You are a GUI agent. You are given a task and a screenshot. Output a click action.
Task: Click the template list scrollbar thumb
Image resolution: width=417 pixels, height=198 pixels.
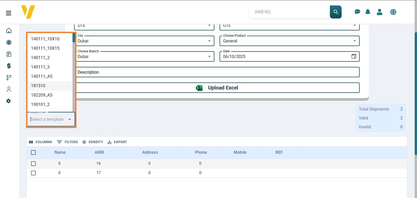tap(74, 38)
